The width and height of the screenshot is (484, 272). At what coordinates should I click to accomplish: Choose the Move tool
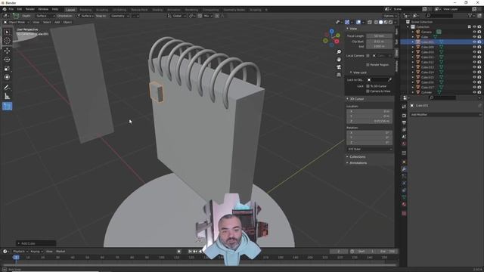point(7,51)
